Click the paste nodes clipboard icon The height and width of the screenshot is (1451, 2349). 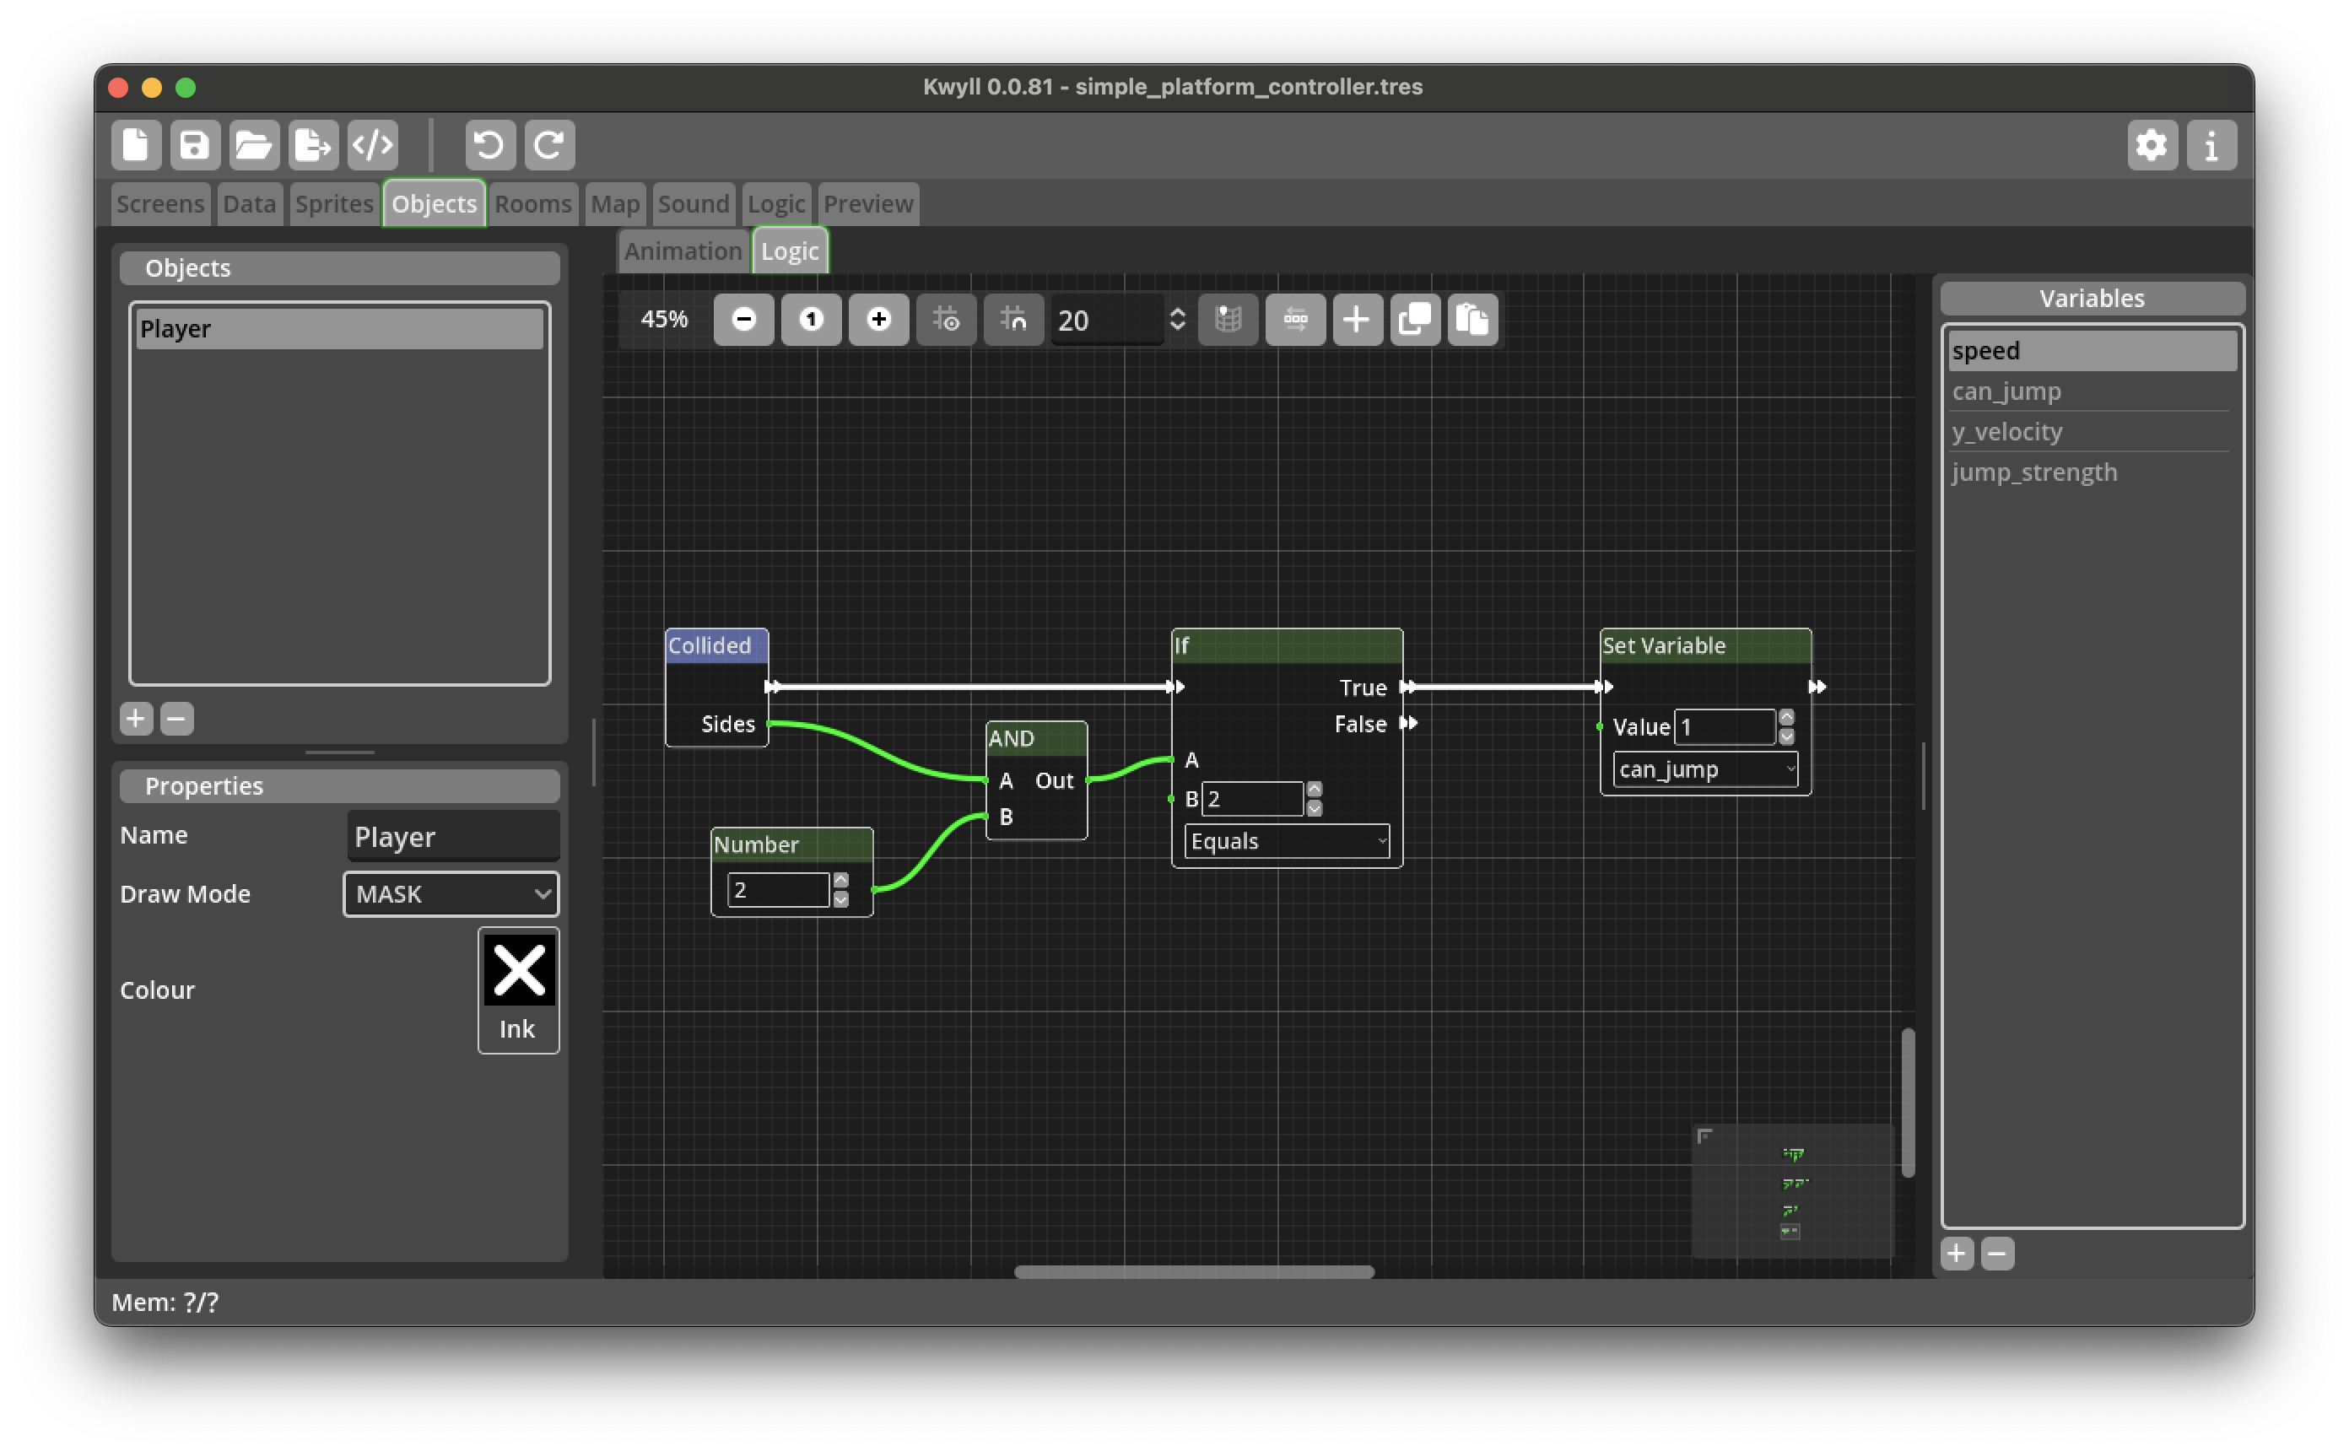1472,320
